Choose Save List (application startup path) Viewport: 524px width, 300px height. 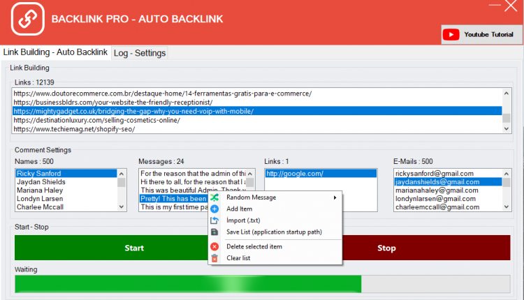pos(275,232)
